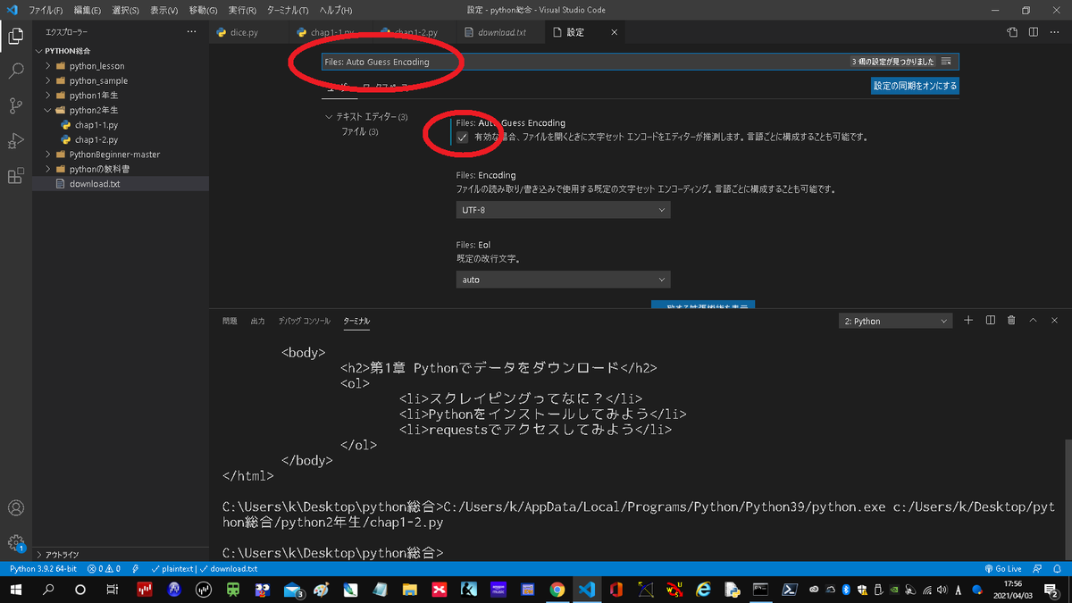Image resolution: width=1072 pixels, height=603 pixels.
Task: Click Go Live in status bar
Action: click(1002, 568)
